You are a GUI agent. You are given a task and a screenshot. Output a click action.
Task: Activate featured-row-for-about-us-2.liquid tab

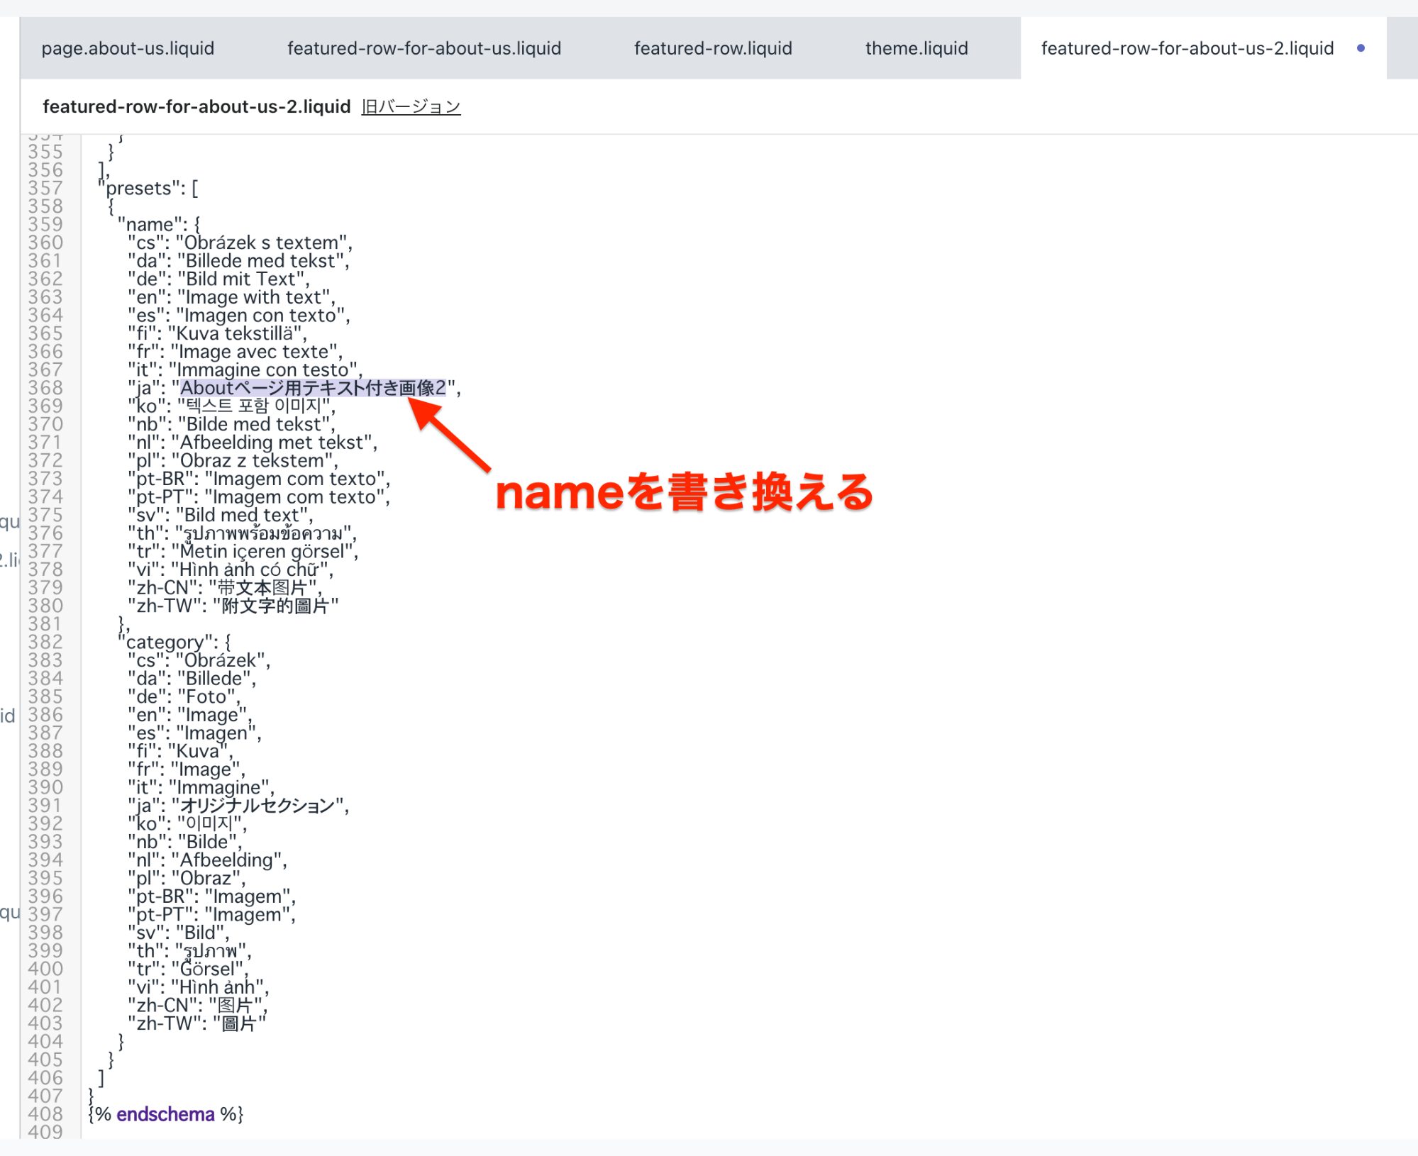[1187, 48]
